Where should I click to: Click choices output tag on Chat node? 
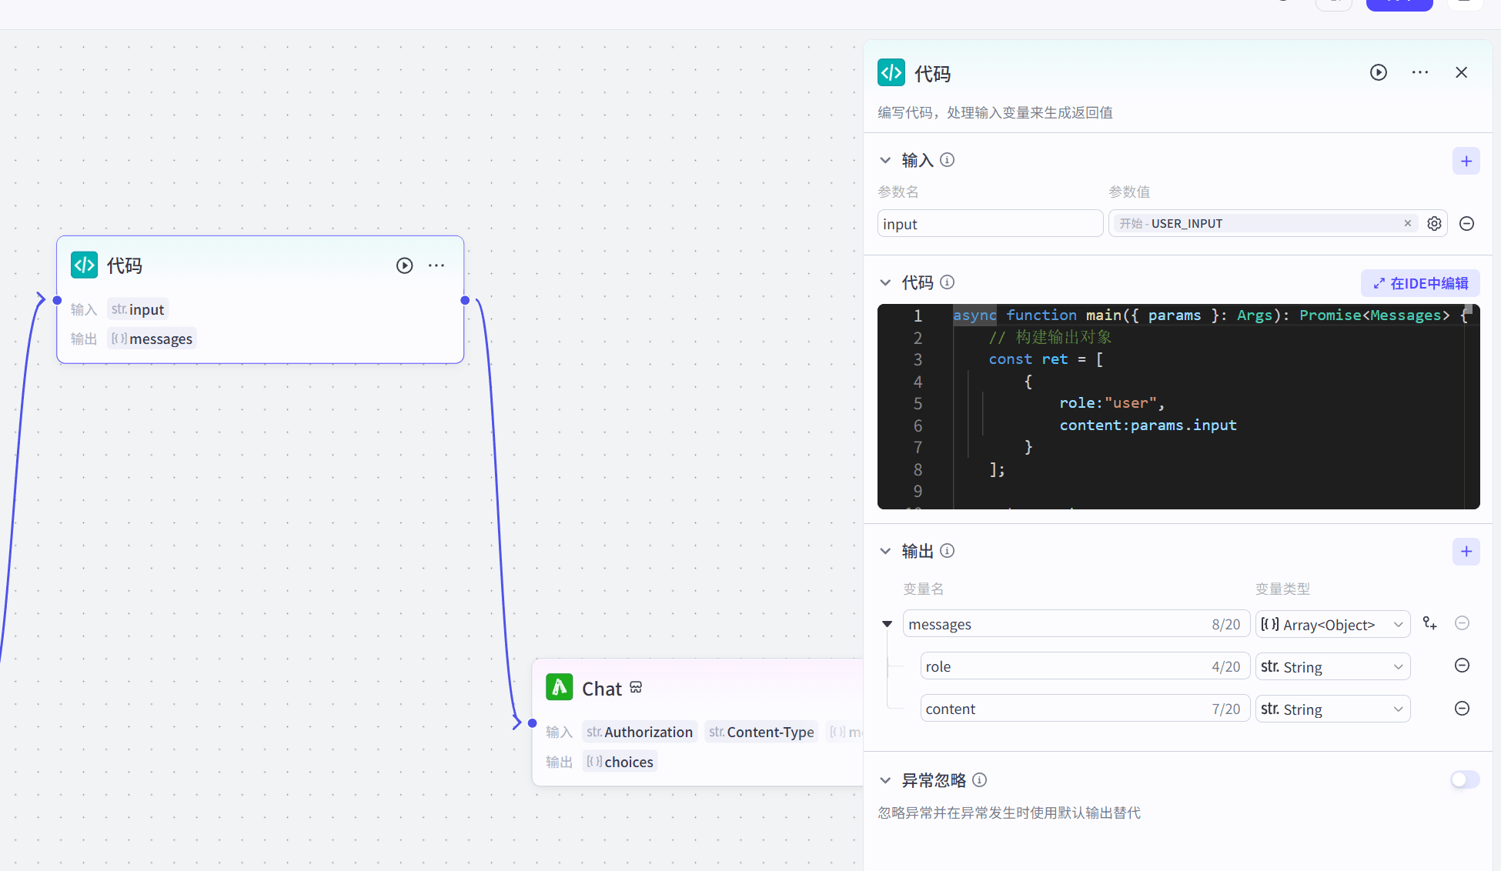click(620, 762)
